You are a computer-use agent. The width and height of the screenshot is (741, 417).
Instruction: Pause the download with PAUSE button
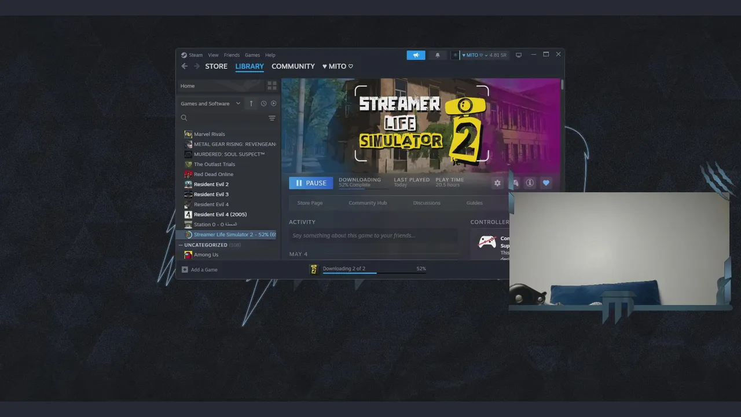311,183
